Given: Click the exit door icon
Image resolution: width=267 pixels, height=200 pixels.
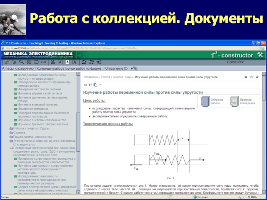Looking at the screenshot, I should tap(99, 62).
